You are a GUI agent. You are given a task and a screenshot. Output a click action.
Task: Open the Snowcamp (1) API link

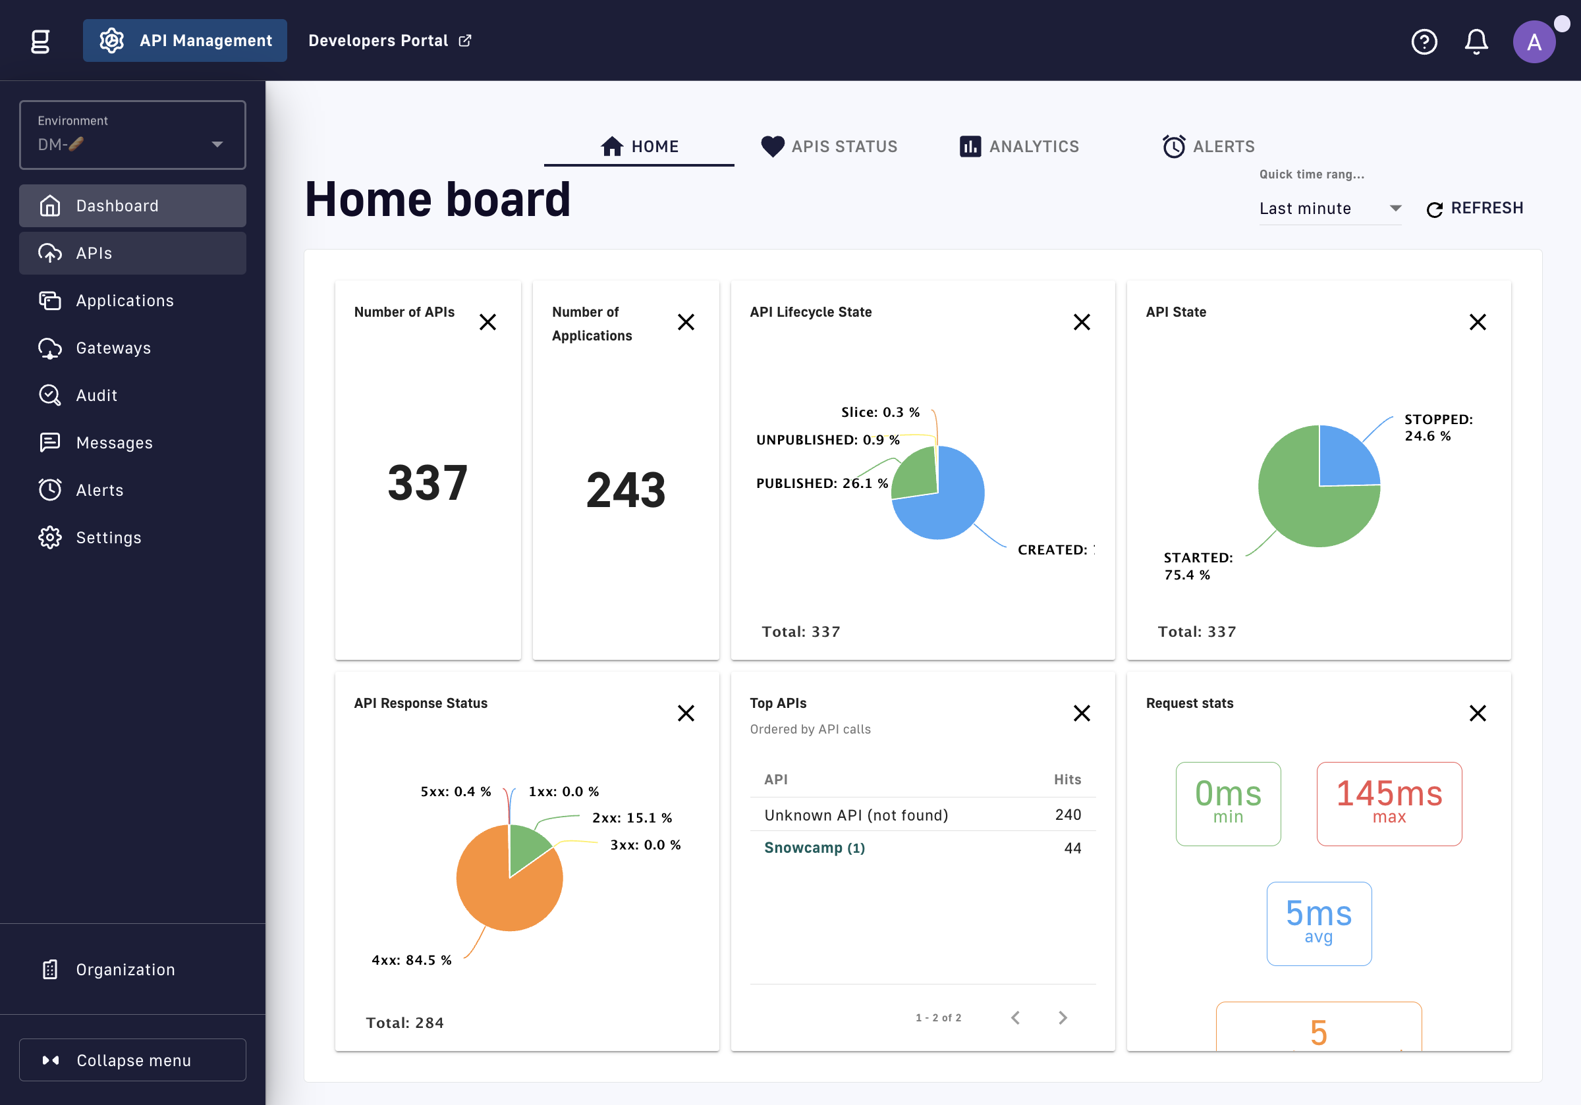pos(814,848)
